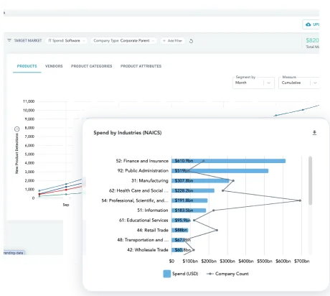Click the '92: Public Administration' label

click(x=143, y=171)
